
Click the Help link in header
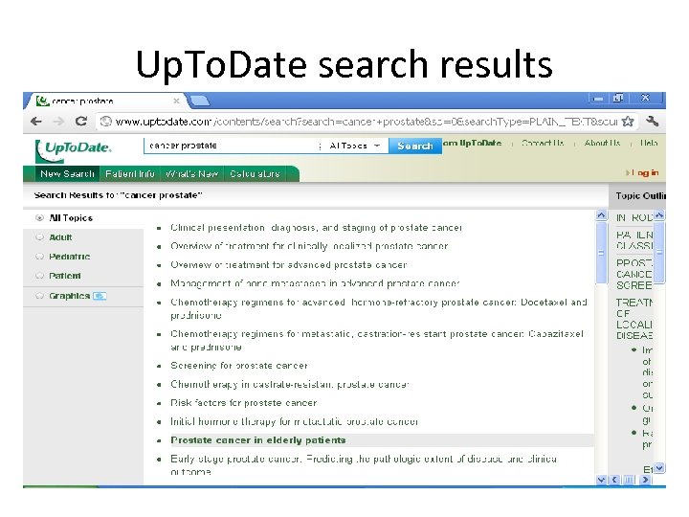[649, 143]
